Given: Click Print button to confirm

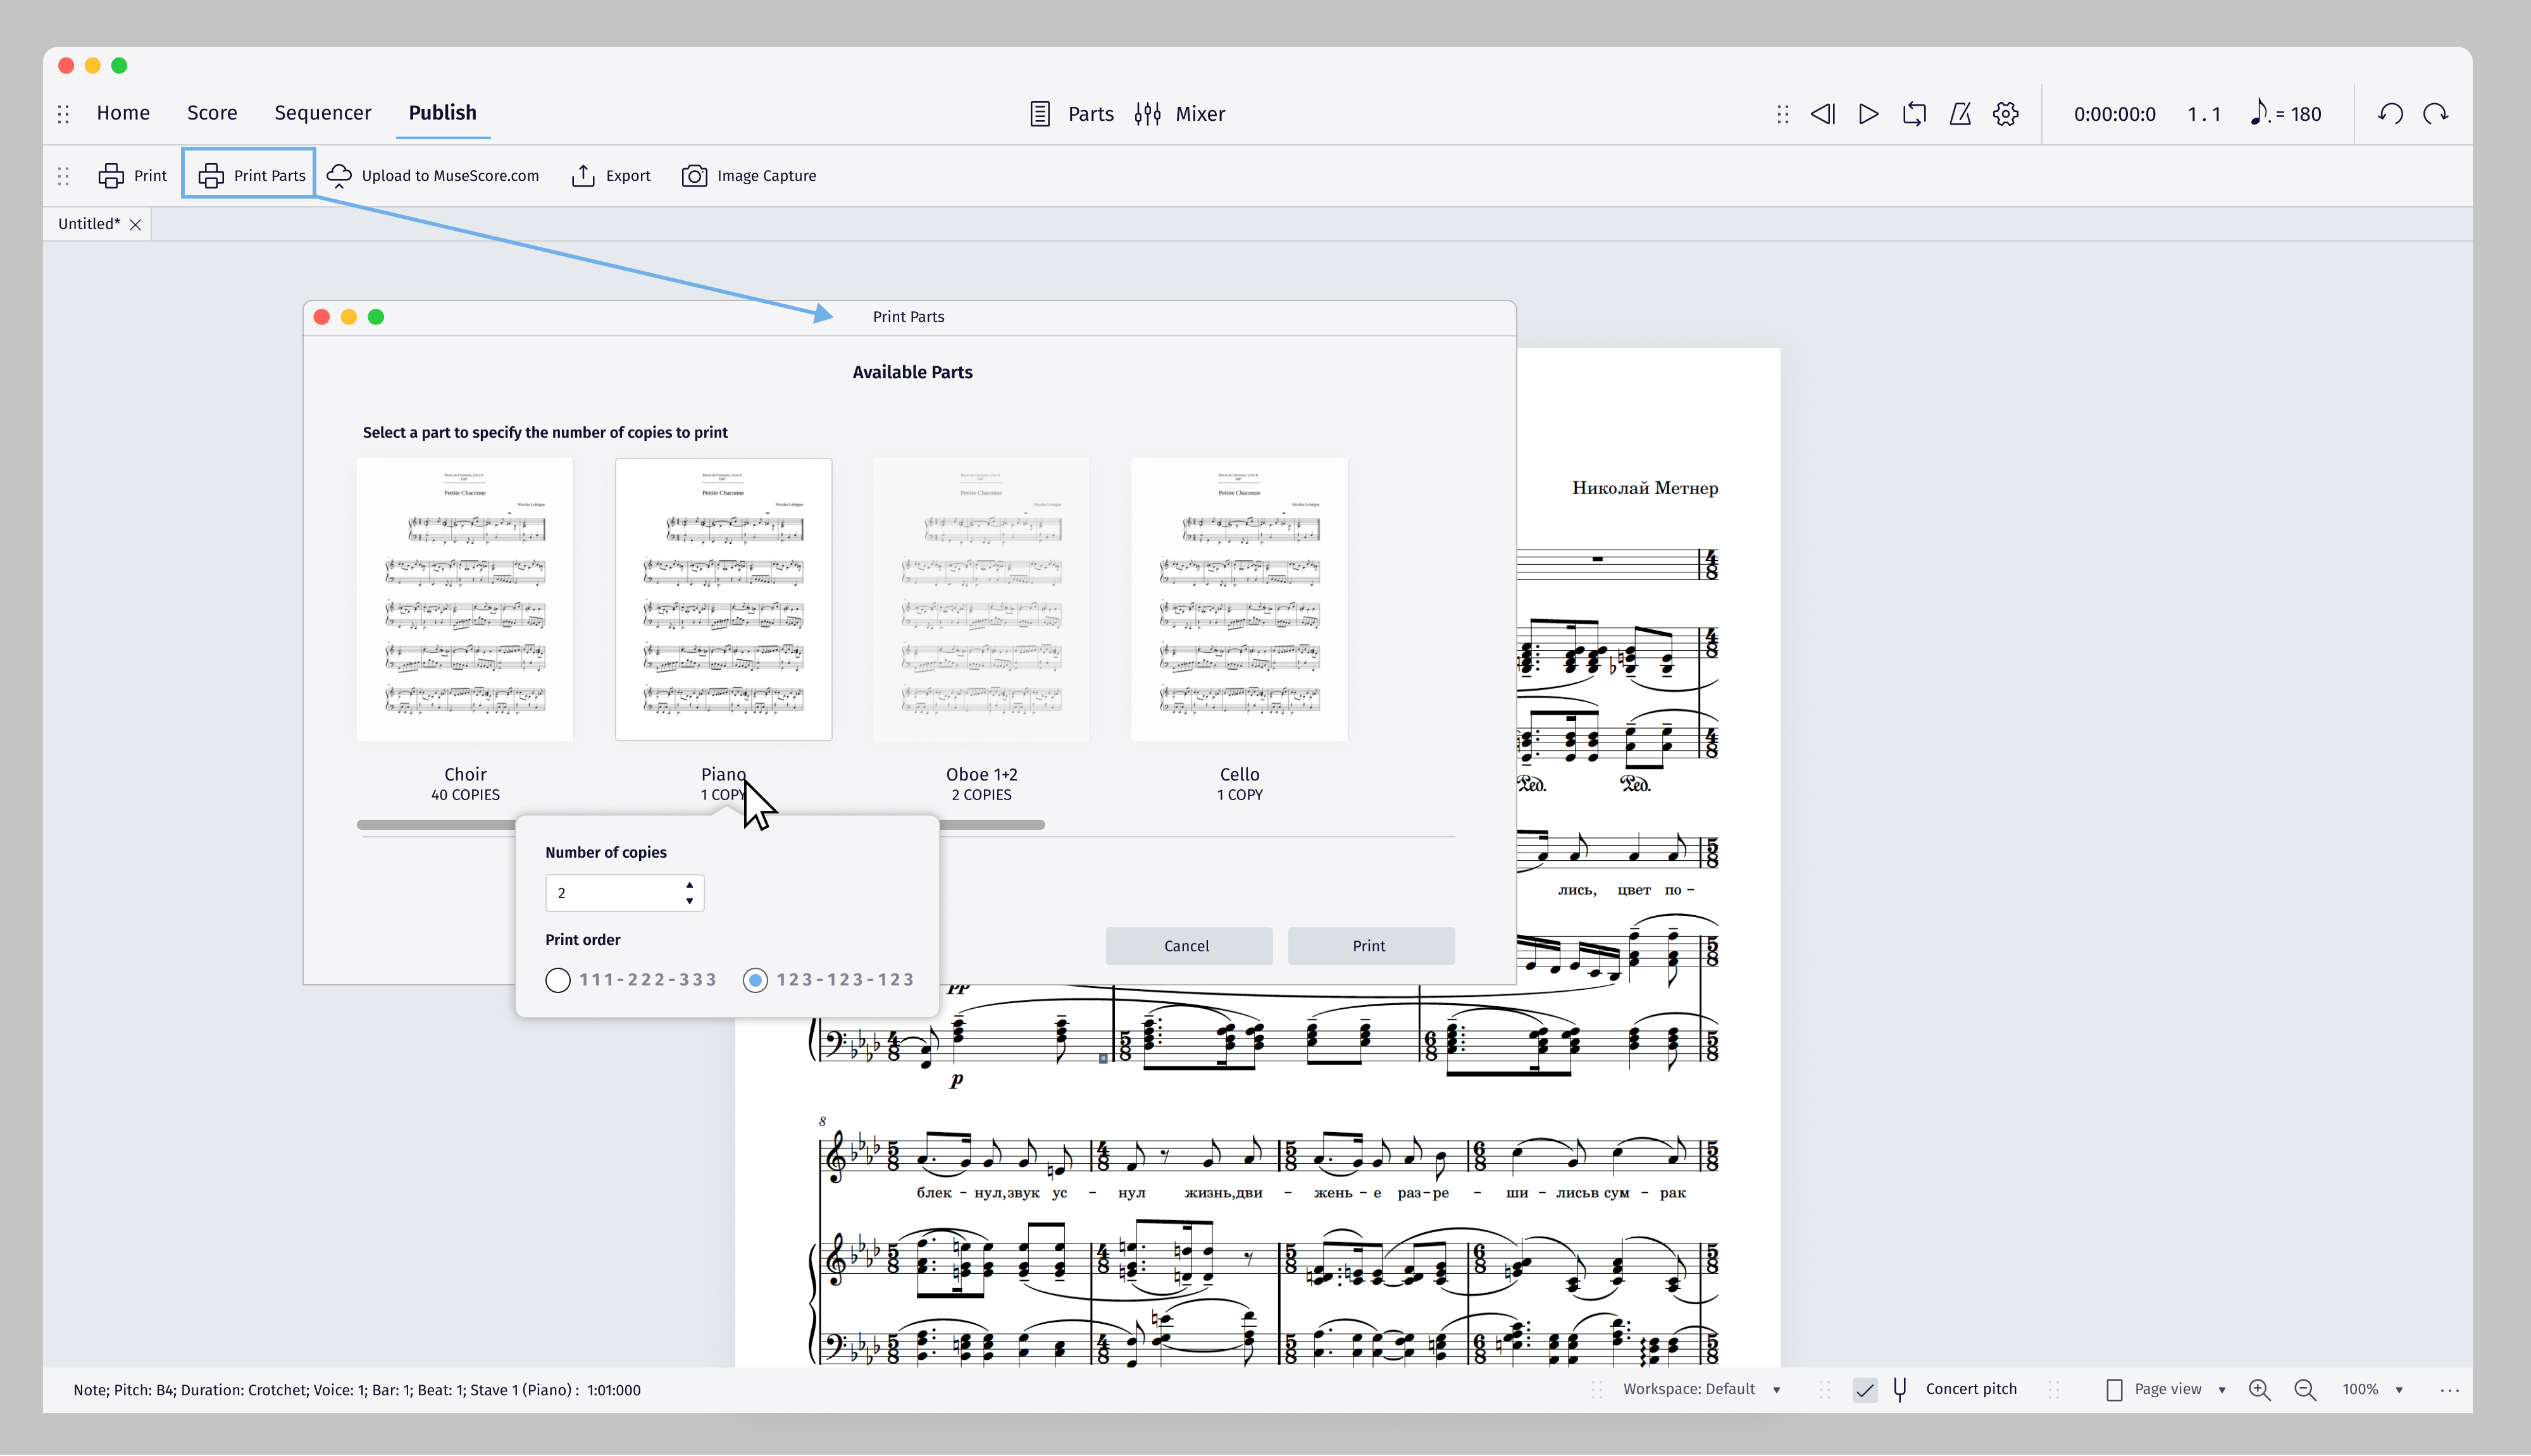Looking at the screenshot, I should (1370, 945).
